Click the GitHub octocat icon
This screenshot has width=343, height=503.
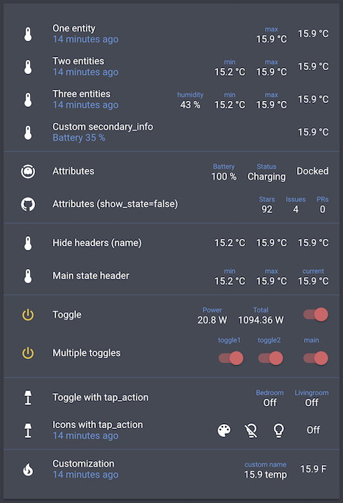click(x=28, y=204)
